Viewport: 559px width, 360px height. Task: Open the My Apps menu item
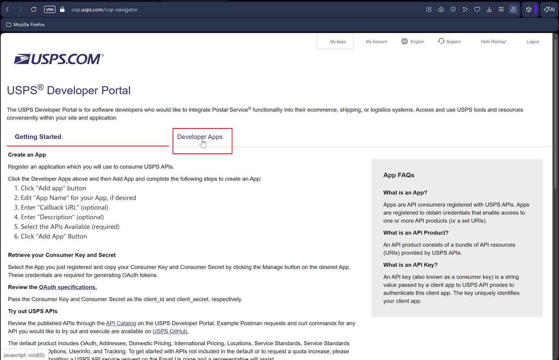click(x=338, y=41)
